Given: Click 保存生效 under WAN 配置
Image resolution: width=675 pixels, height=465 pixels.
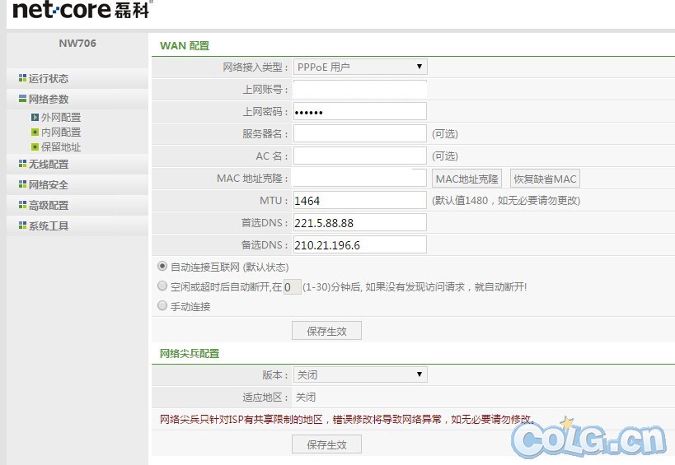Looking at the screenshot, I should [326, 331].
